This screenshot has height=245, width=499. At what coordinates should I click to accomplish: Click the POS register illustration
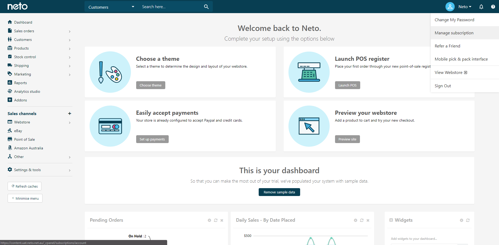(309, 72)
